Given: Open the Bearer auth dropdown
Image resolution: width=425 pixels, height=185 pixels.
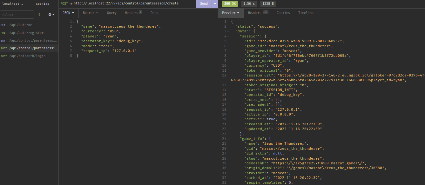Looking at the screenshot, I should [x=90, y=13].
